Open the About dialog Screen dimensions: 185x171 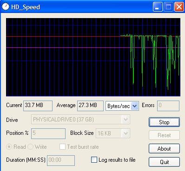tap(164, 149)
